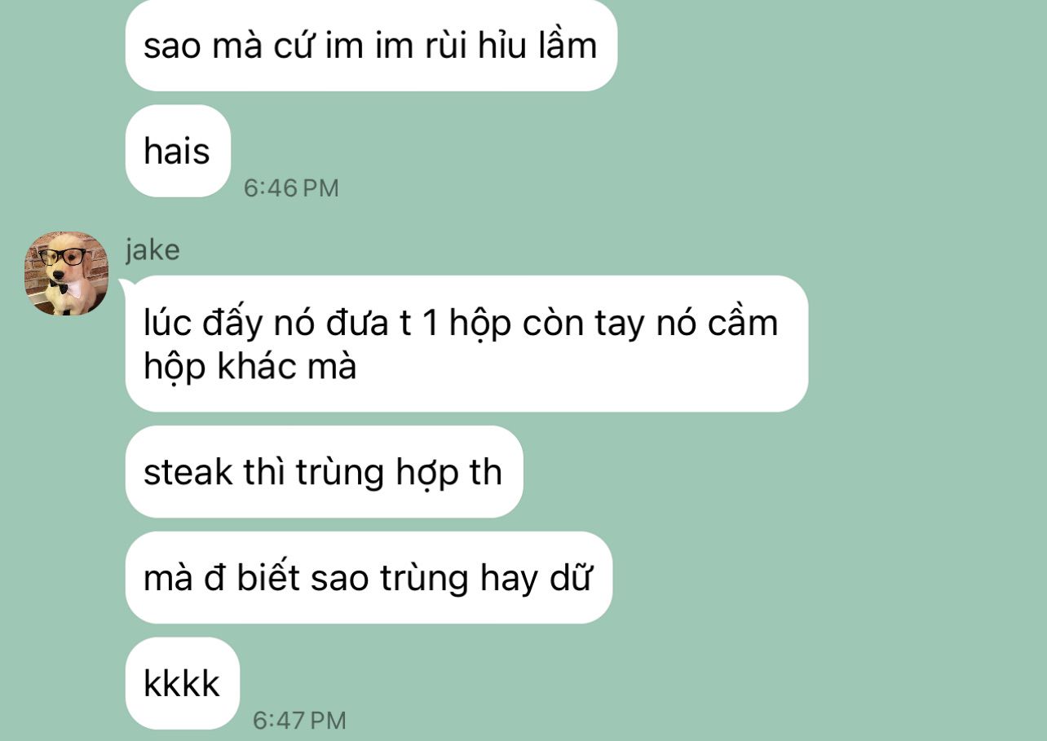Image resolution: width=1047 pixels, height=741 pixels.
Task: Open jake's dog profile picture
Action: tap(66, 273)
